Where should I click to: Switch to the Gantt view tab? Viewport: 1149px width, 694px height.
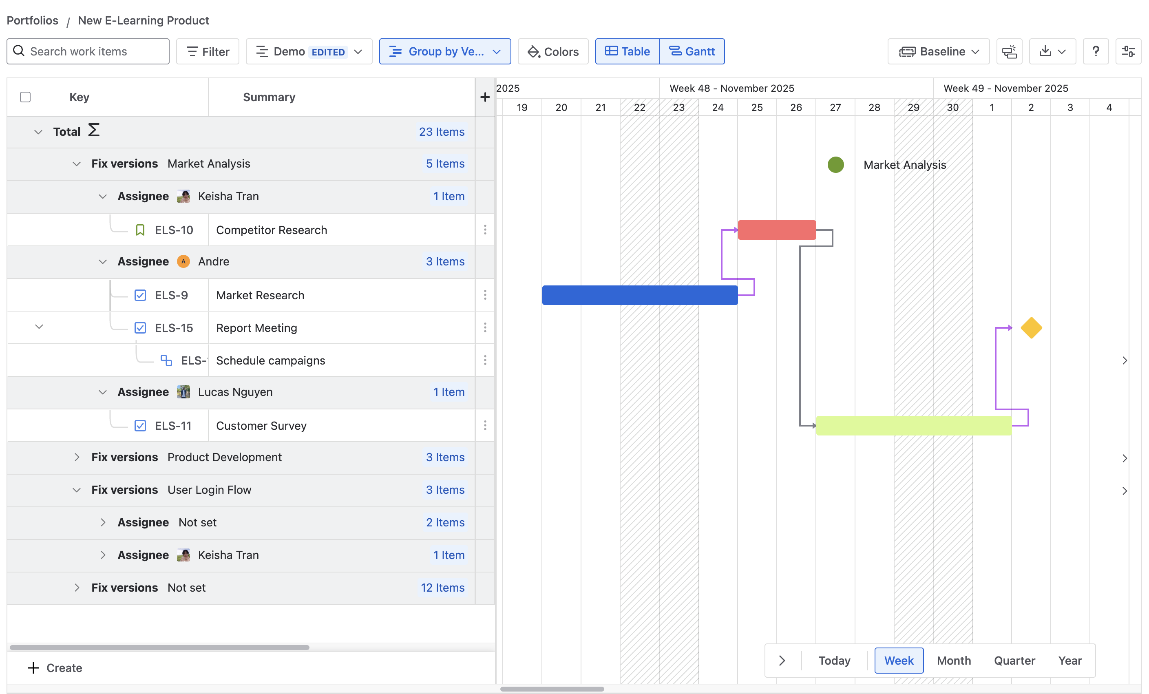[x=692, y=51]
